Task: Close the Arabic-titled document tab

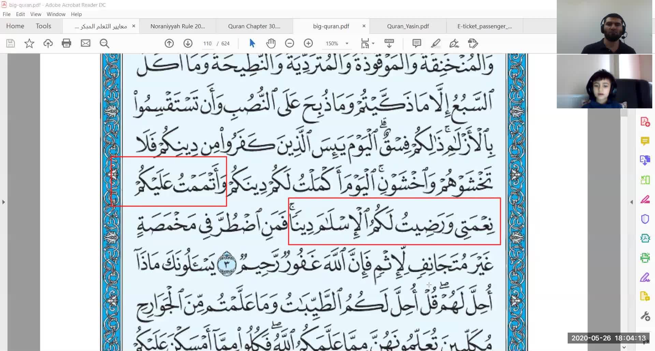Action: 134,26
